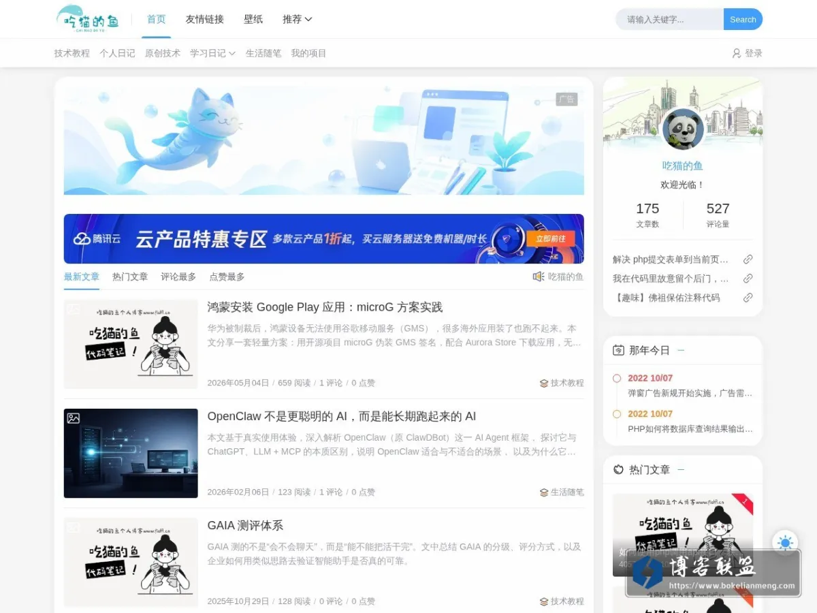Click the 吃猫的鱼 site logo
Image resolution: width=817 pixels, height=613 pixels.
(x=87, y=18)
